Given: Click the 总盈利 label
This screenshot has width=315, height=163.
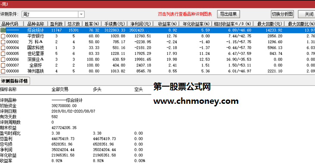Looking at the screenshot, I should [6, 139].
